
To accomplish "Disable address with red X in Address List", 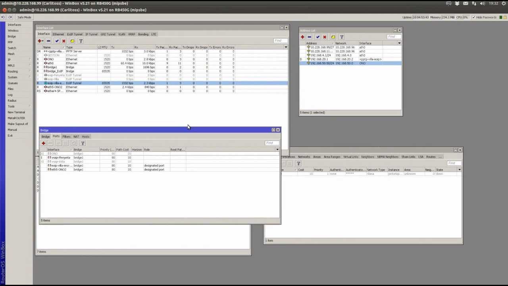I will (325, 37).
